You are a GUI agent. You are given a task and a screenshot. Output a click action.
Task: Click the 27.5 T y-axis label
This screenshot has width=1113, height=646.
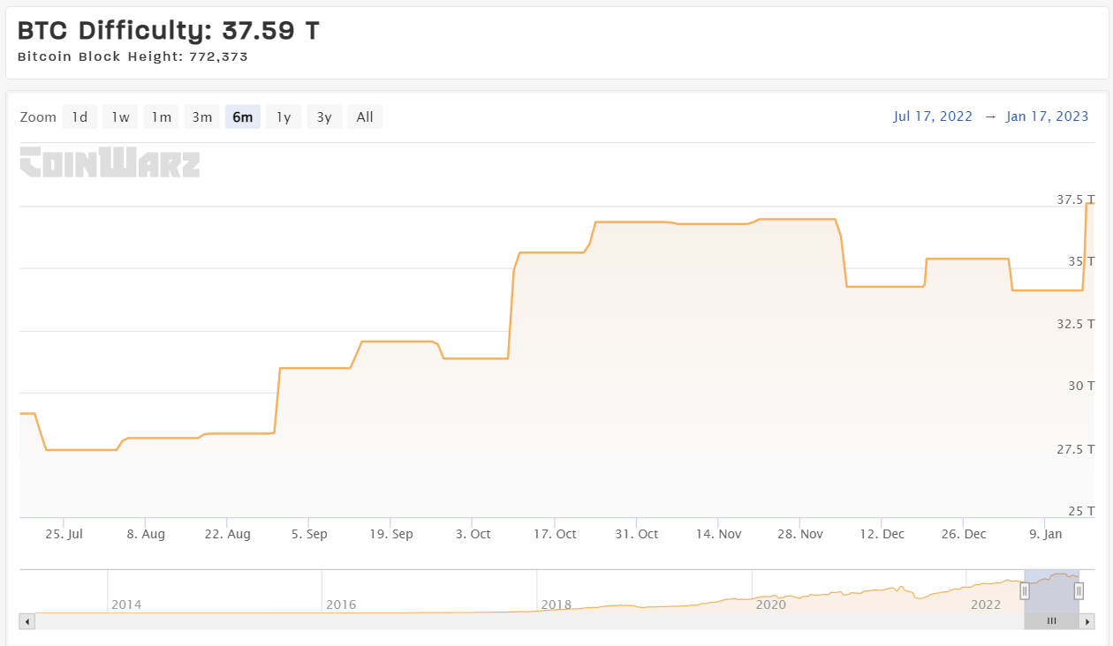pyautogui.click(x=1076, y=449)
